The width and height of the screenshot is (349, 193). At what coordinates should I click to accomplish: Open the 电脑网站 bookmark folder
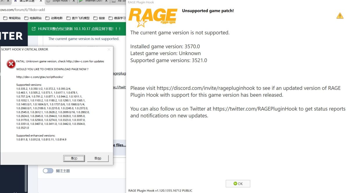click(x=33, y=18)
